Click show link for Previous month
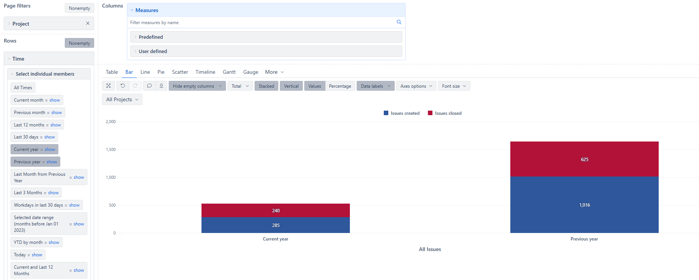 (56, 113)
